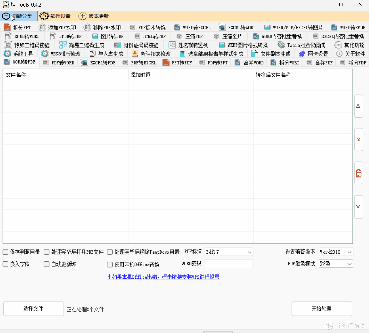
Task: Open WEBP图片格式转换 tool
Action: [243, 45]
